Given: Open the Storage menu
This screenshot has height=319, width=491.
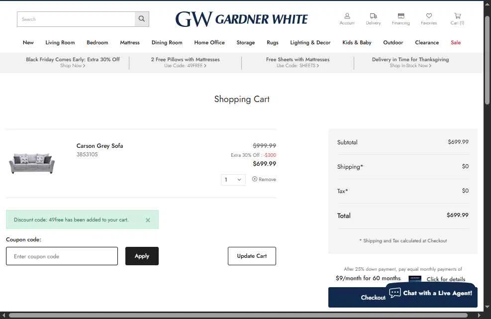Looking at the screenshot, I should point(246,42).
